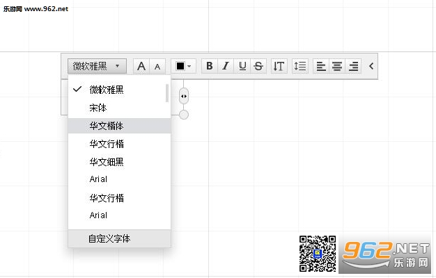Open 自定义字体 custom font option
The width and height of the screenshot is (436, 278).
119,238
